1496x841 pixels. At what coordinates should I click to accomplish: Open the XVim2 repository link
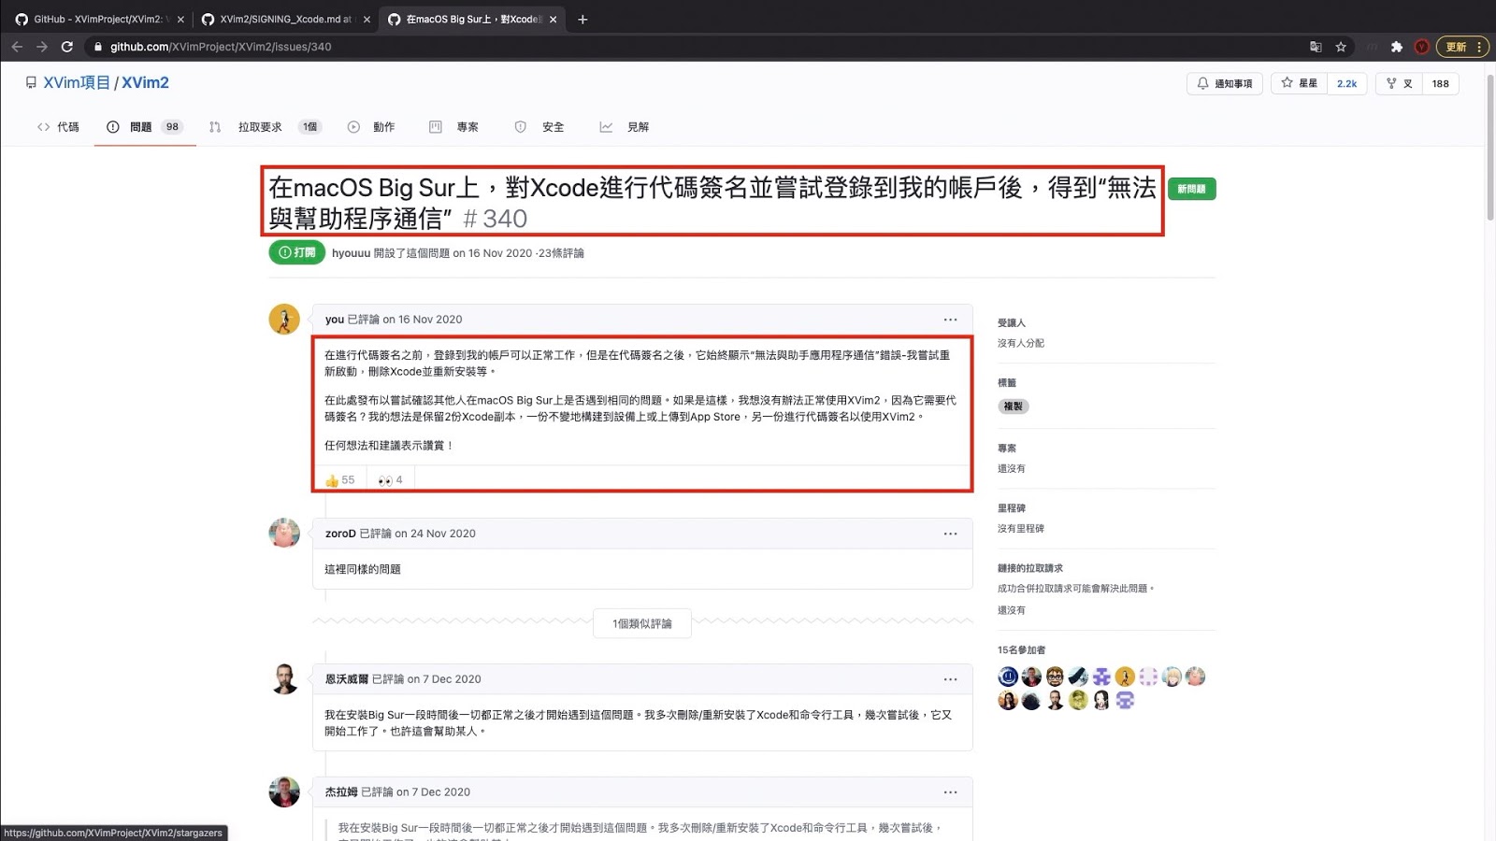(x=145, y=83)
